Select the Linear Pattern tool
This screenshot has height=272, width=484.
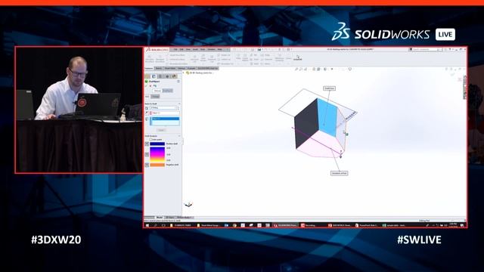tap(245, 58)
